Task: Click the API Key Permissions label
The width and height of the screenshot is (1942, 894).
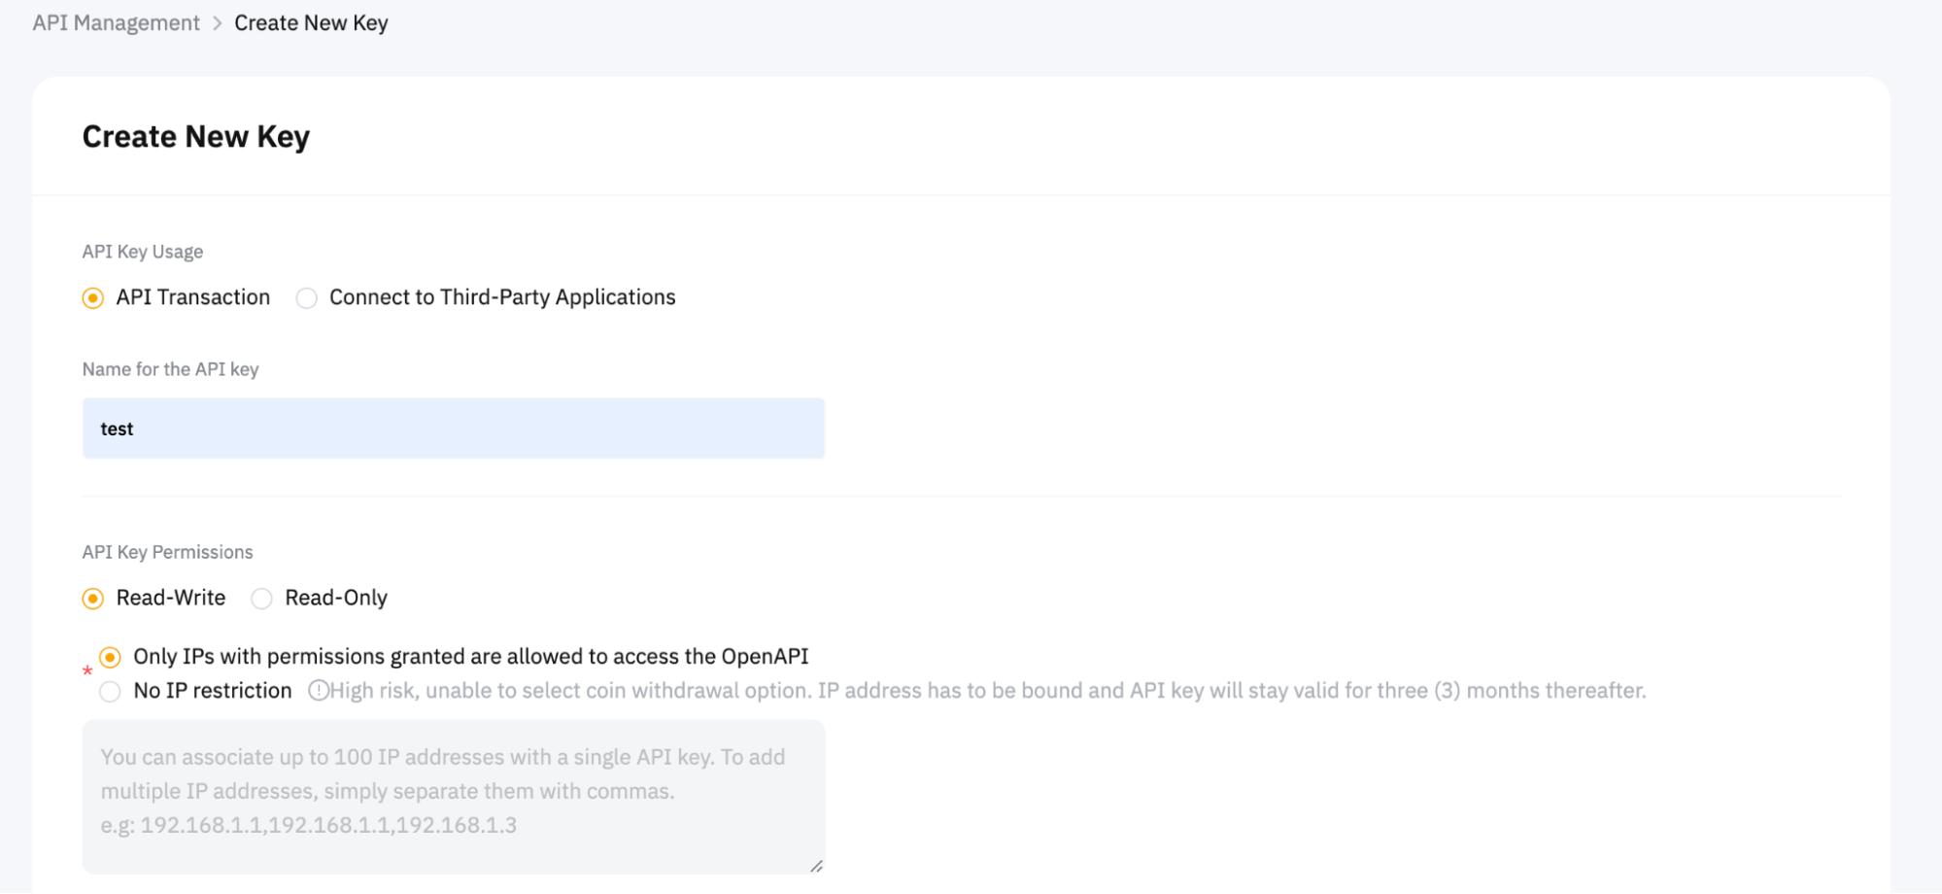Action: click(x=166, y=551)
